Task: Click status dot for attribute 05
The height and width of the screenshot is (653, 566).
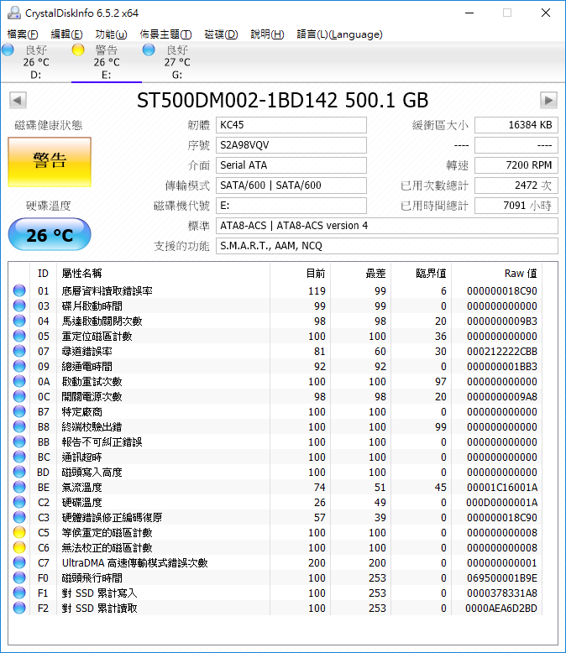Action: [19, 336]
